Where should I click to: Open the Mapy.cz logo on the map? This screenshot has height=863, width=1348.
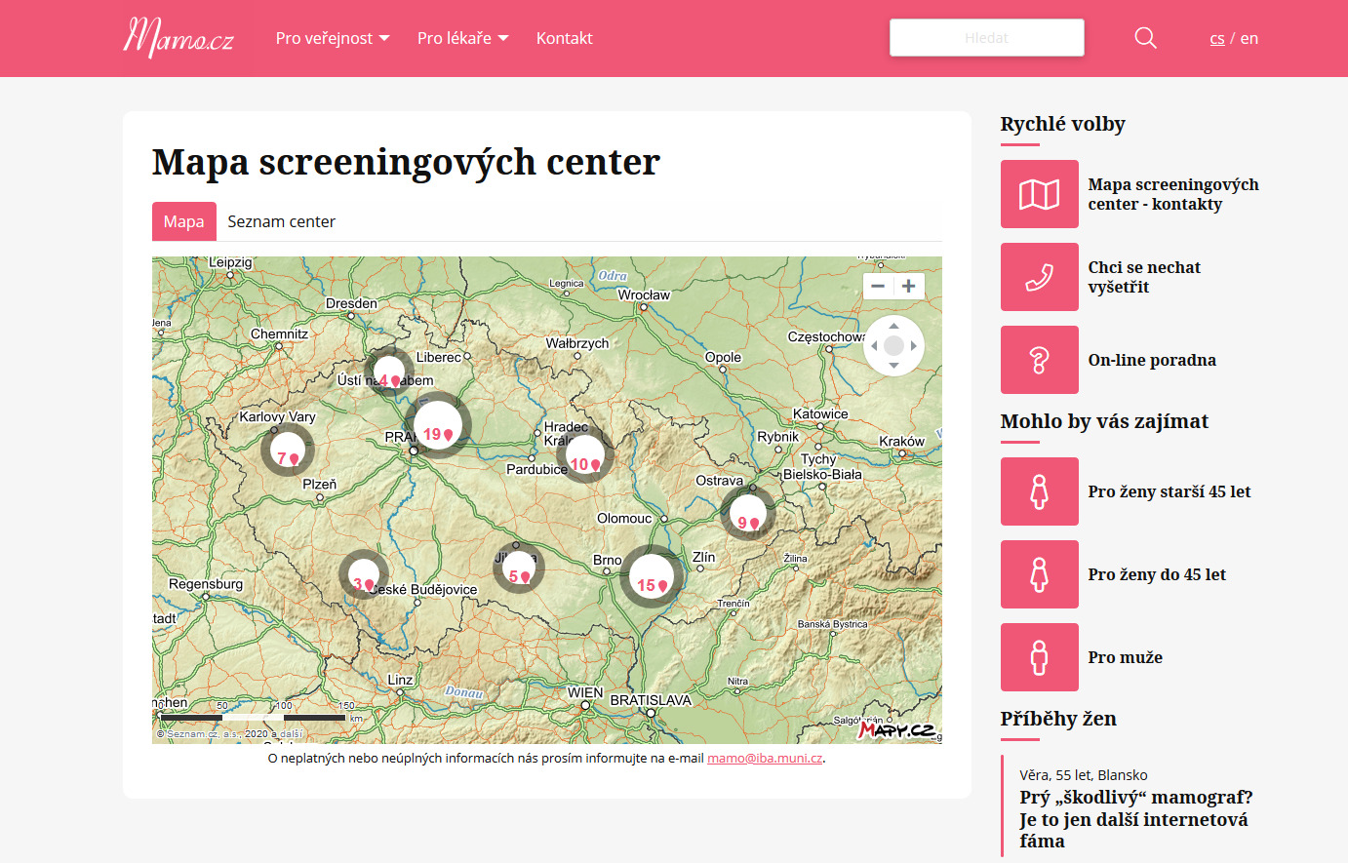click(x=896, y=729)
